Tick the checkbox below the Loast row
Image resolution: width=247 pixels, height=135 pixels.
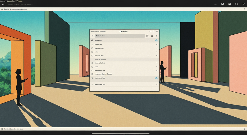coord(92,71)
